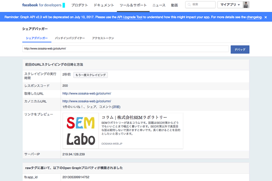Click the 2秒前 scrape time text
This screenshot has width=272, height=181.
tap(67, 75)
